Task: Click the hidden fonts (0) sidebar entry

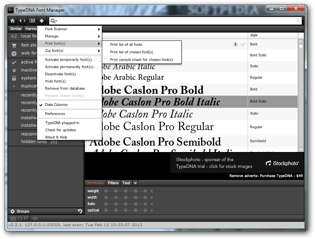Action: coord(39,142)
